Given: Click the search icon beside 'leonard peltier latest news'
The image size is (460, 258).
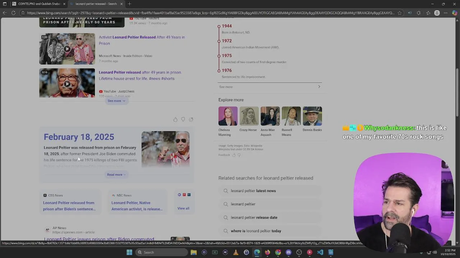Looking at the screenshot, I should pos(226,191).
